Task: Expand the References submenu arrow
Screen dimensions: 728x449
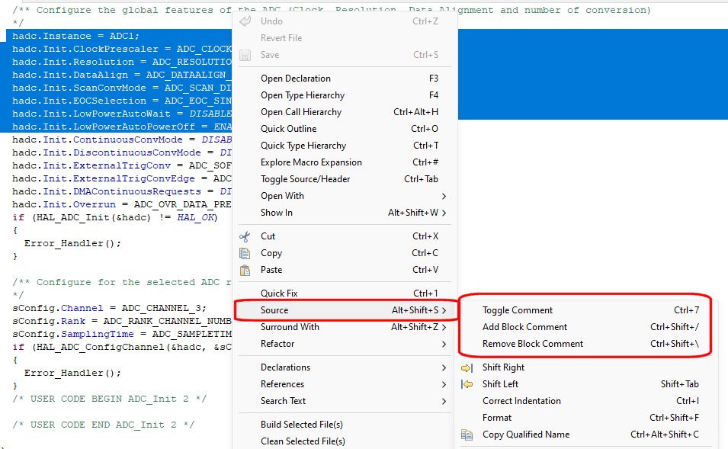Action: tap(444, 384)
